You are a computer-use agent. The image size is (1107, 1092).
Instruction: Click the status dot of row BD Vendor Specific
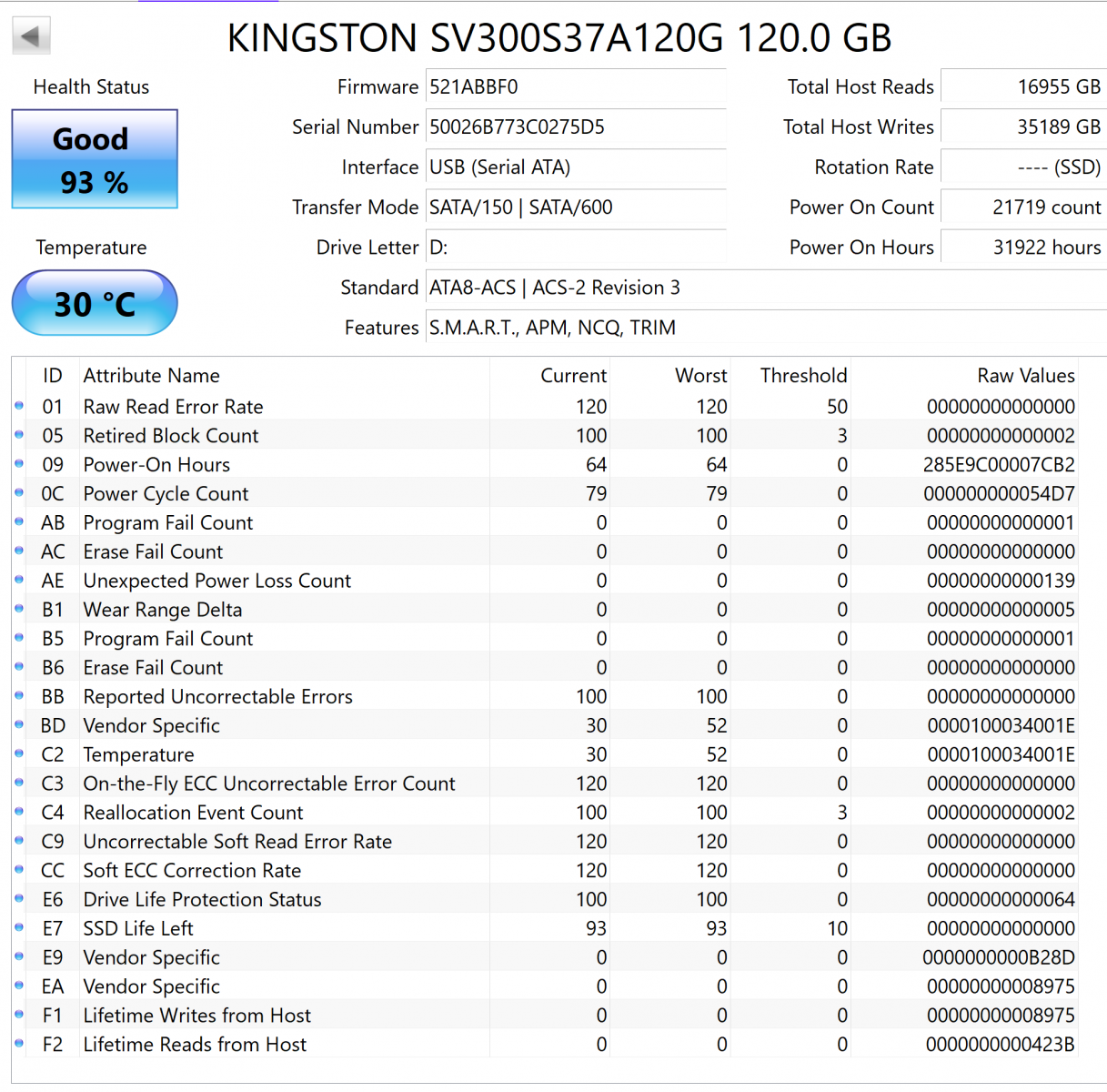pos(19,725)
